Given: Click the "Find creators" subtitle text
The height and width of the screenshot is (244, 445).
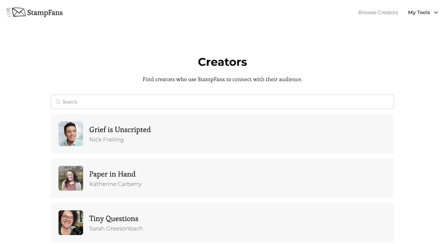Looking at the screenshot, I should coord(222,79).
